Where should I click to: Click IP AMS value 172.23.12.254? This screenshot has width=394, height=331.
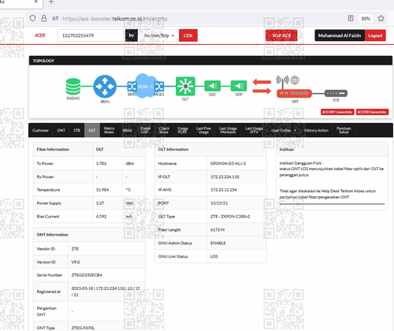pos(224,190)
